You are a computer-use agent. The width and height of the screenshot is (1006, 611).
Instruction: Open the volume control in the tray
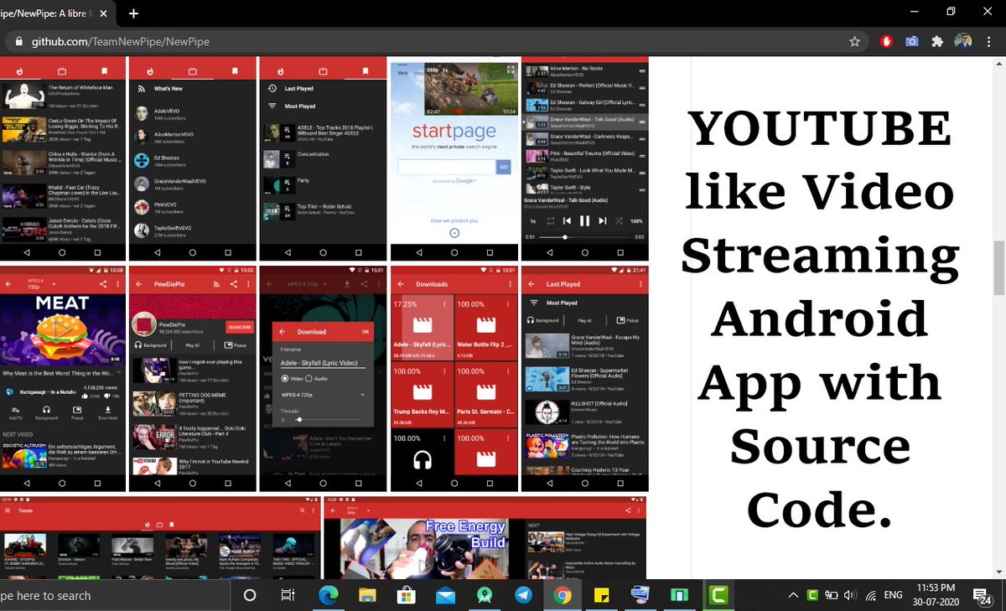coord(849,595)
